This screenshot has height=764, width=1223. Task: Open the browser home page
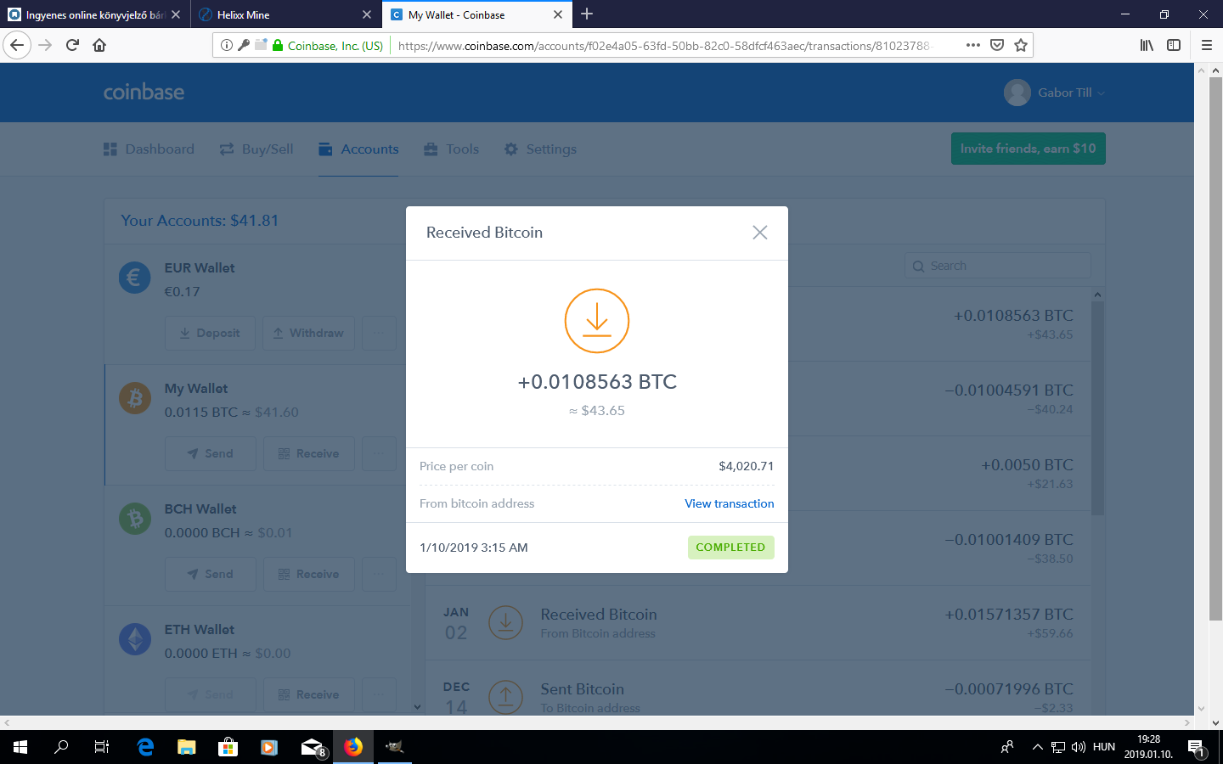coord(99,45)
